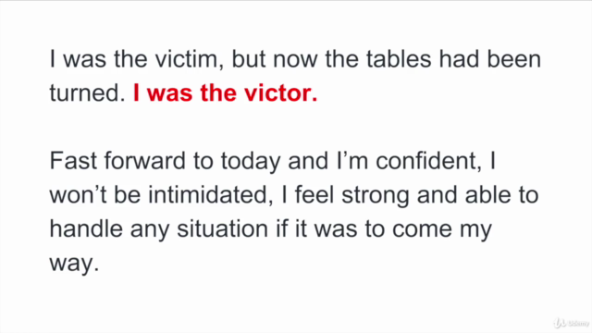Screen dimensions: 592x333
Task: Click the word "tables" in first paragraph
Action: tap(399, 59)
